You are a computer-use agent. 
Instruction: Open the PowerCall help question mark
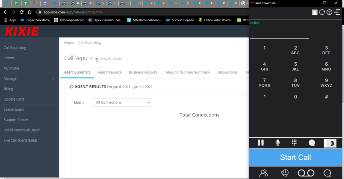329,12
